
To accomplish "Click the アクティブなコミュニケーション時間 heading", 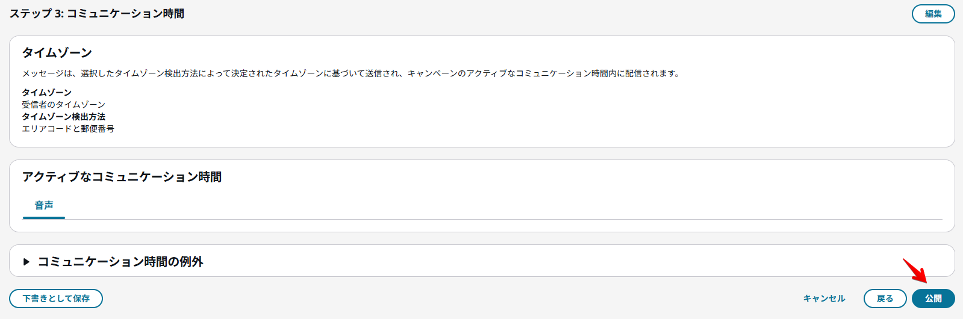I will pos(122,177).
